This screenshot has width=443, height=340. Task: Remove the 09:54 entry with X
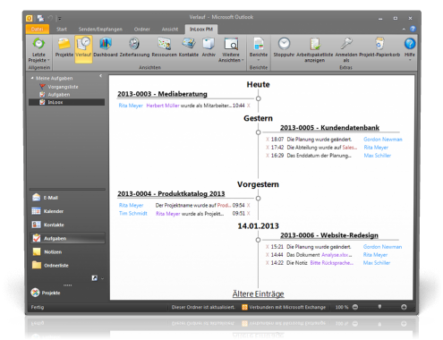pyautogui.click(x=249, y=205)
